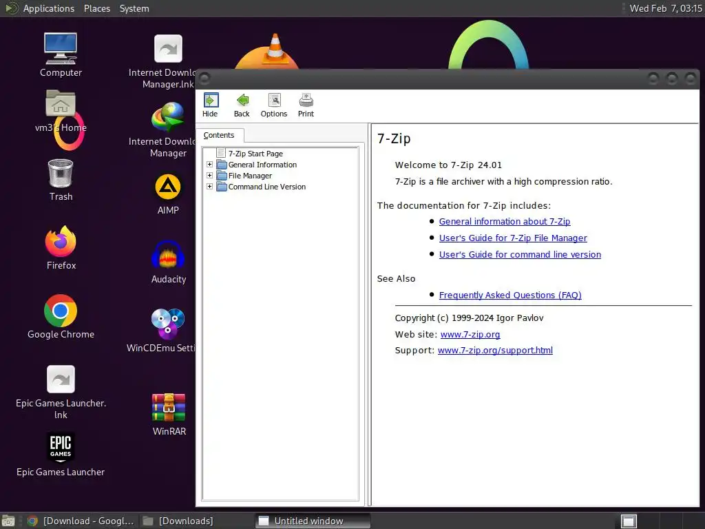Screen dimensions: 705x529
Task: Click the help window menu button at title bar left
Action: click(204, 79)
